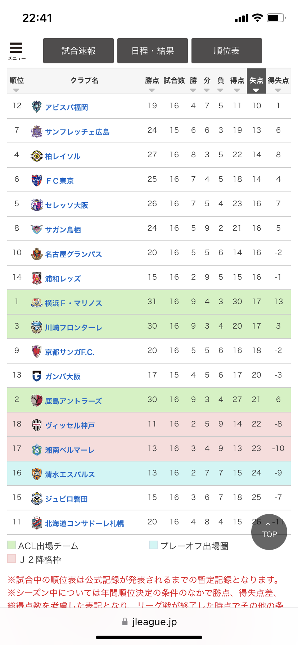Viewport: 298px width, 645px height.
Task: Tap the 清水エスパルス club emblem
Action: [37, 474]
